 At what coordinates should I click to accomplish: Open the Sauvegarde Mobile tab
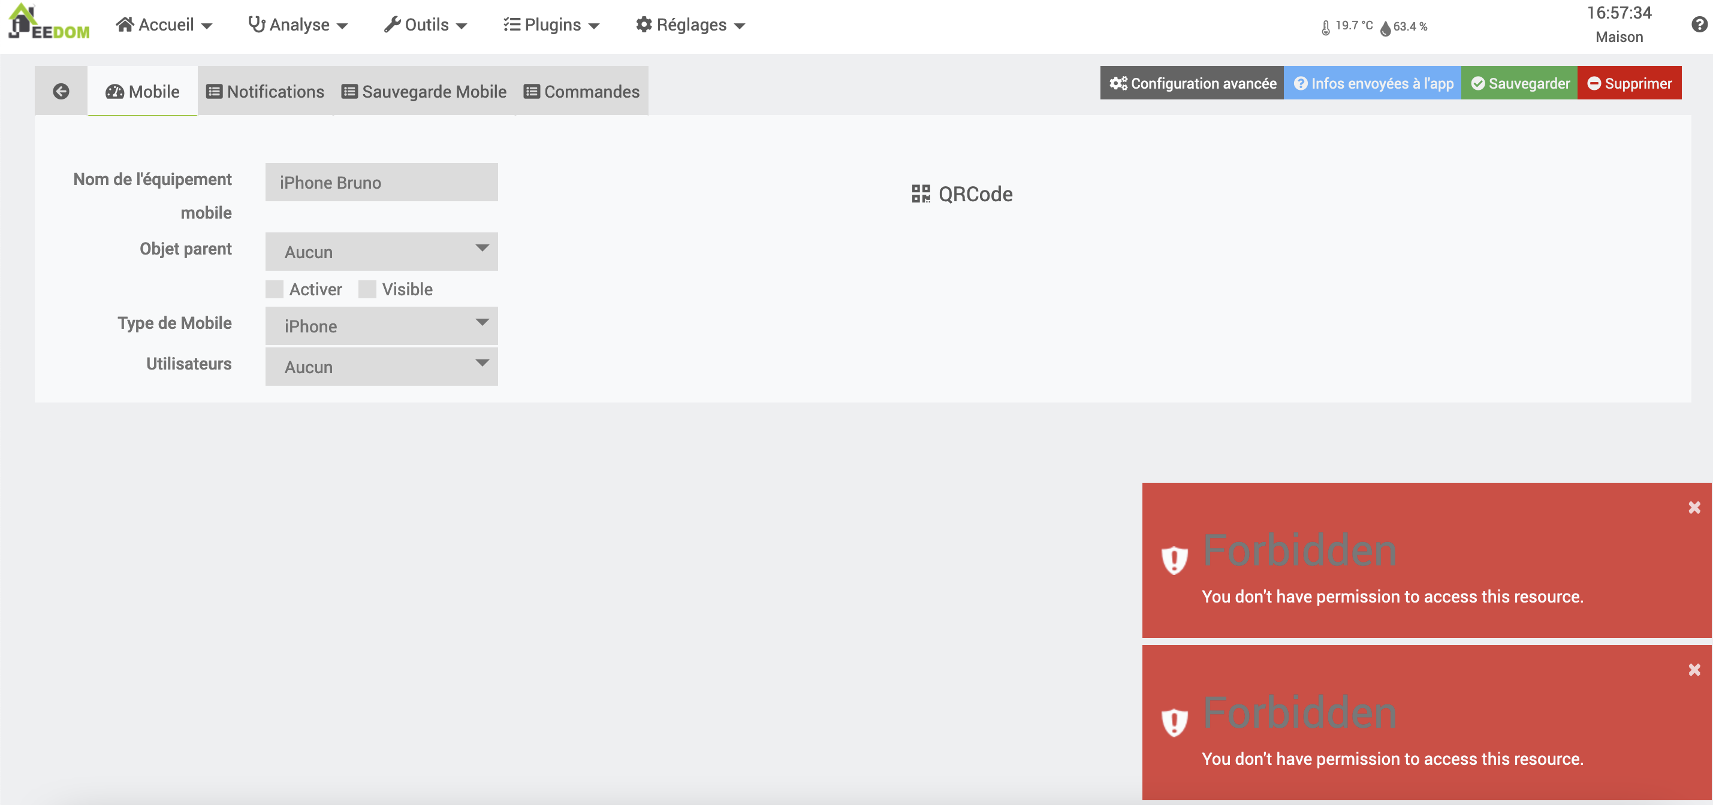click(424, 91)
